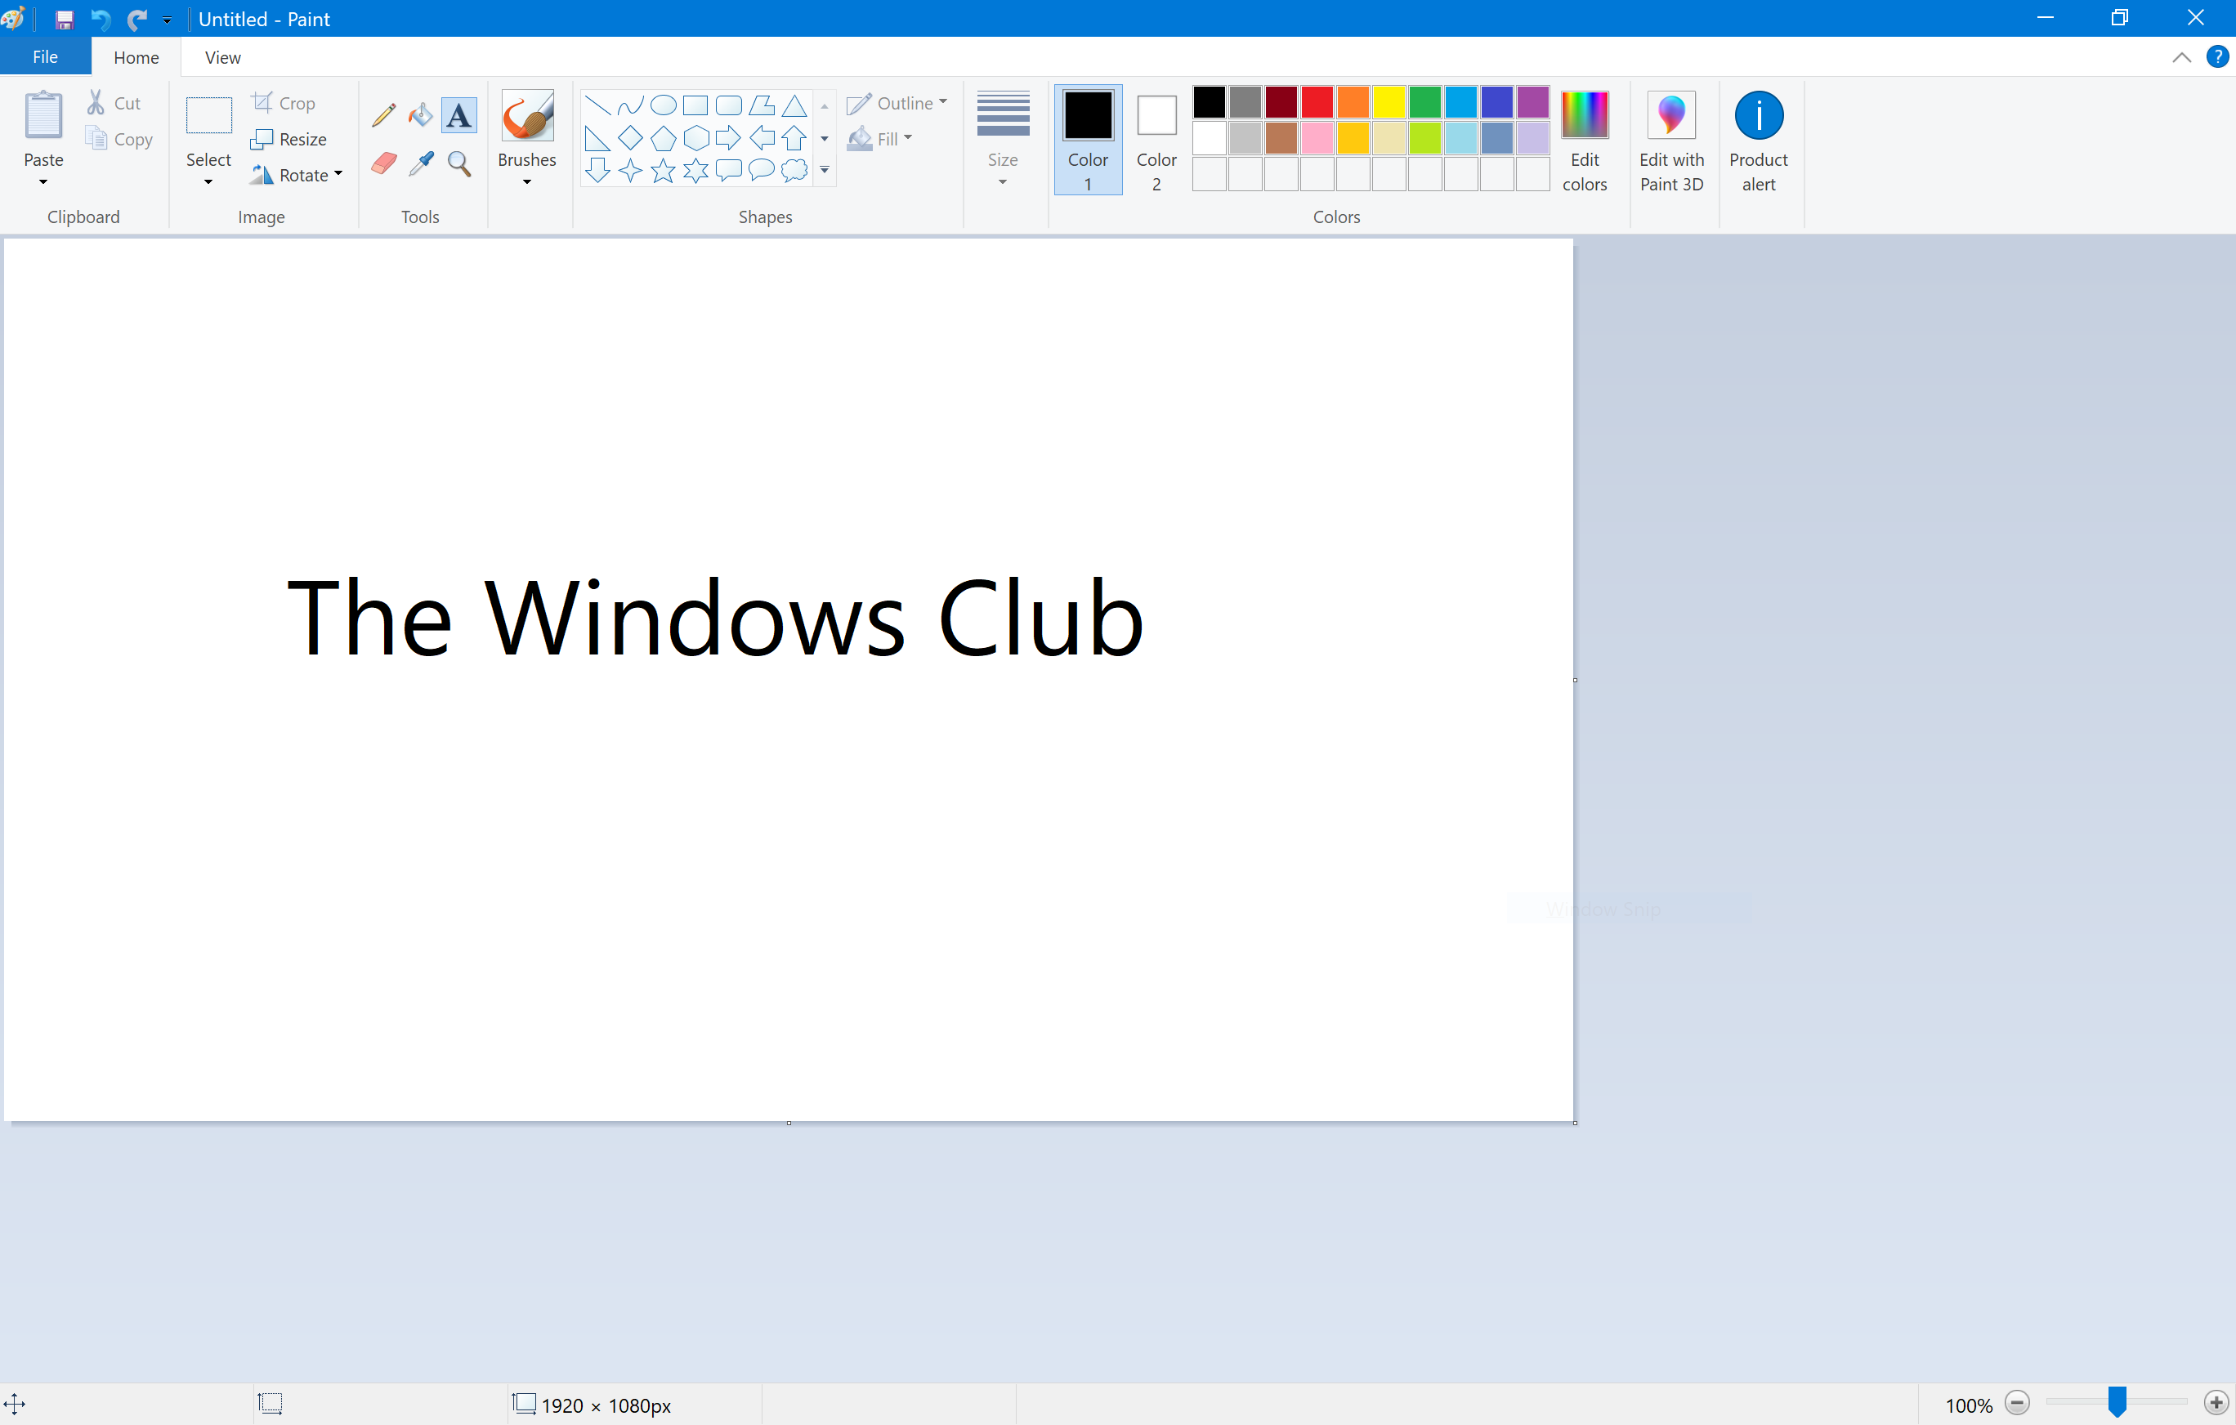Image resolution: width=2236 pixels, height=1425 pixels.
Task: Choose the Oval shape
Action: click(x=663, y=105)
